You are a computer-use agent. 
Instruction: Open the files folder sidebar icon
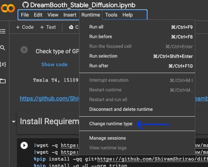(3, 81)
